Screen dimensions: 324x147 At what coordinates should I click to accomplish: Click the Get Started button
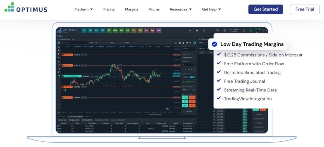(266, 9)
